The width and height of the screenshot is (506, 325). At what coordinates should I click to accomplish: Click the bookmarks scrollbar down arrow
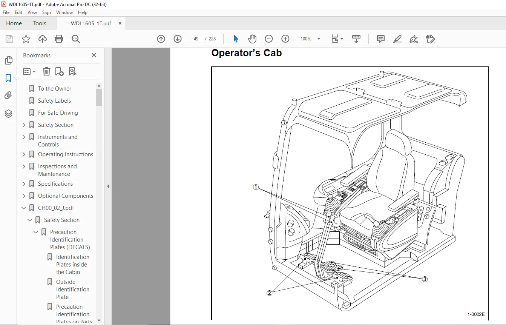[99, 320]
